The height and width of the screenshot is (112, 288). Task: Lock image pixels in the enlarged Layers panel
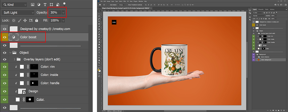coord(19,20)
